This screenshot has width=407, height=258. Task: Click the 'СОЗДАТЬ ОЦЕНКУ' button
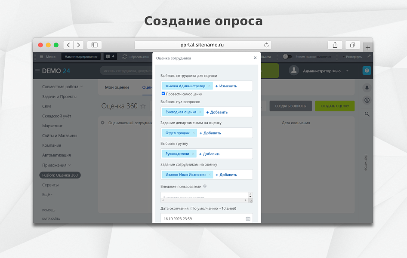tap(335, 106)
